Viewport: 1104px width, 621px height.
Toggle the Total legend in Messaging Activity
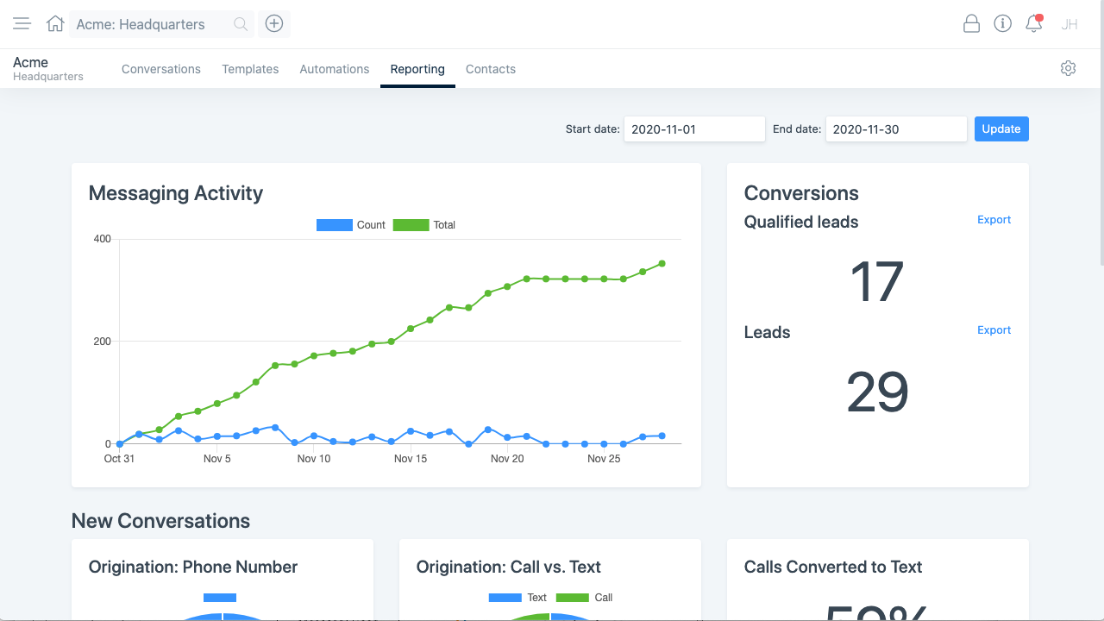pos(424,225)
